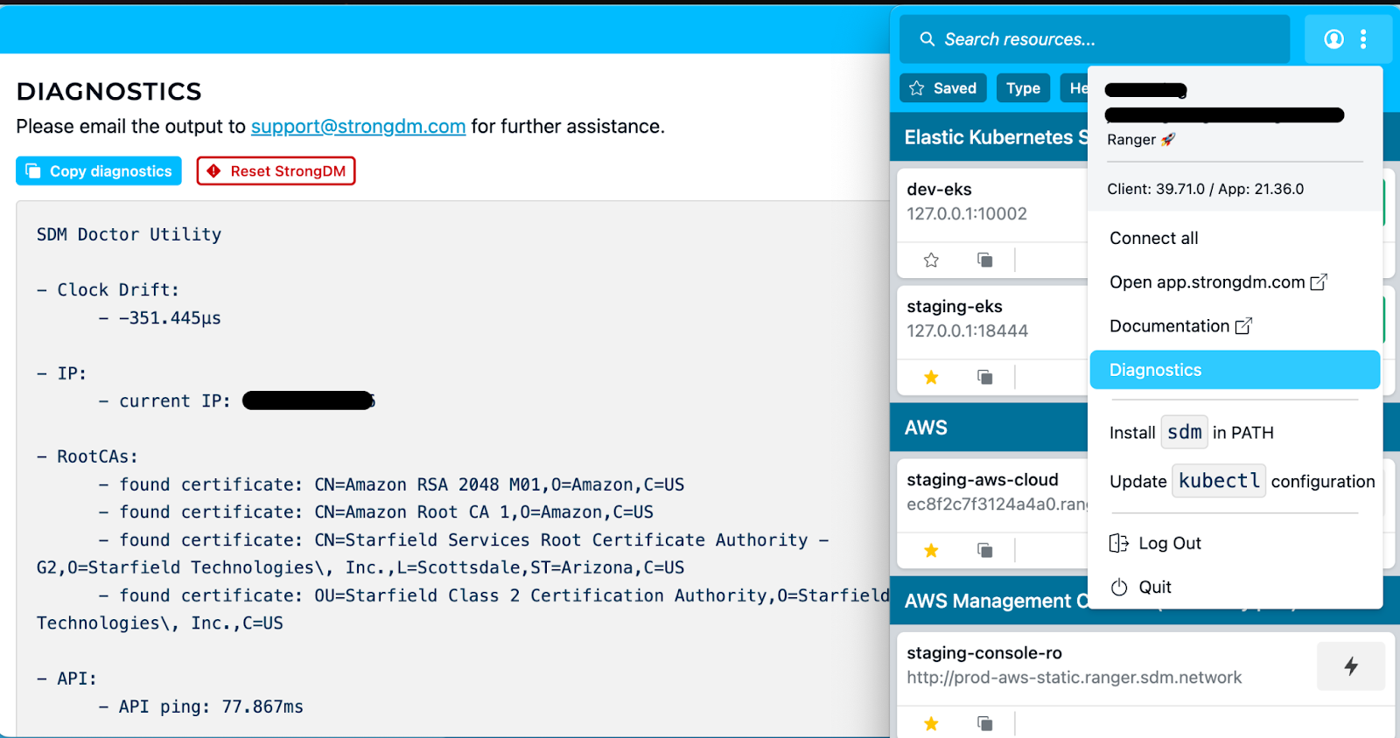Filter resources by Saved

click(943, 88)
